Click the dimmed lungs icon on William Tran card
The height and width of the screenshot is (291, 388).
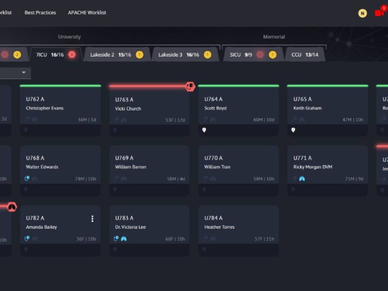tap(213, 179)
